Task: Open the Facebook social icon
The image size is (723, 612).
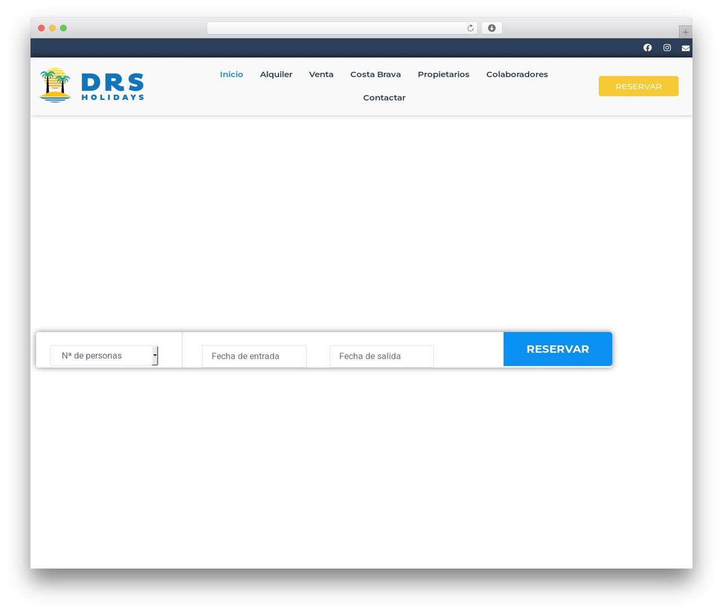Action: coord(647,47)
